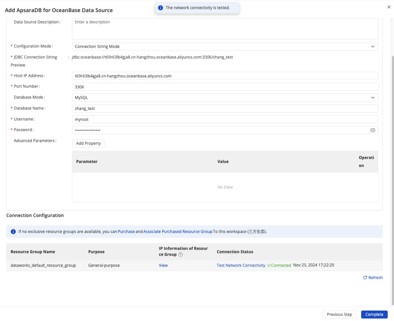Click the help icon beside IP Information header
The height and width of the screenshot is (321, 394).
pyautogui.click(x=180, y=255)
